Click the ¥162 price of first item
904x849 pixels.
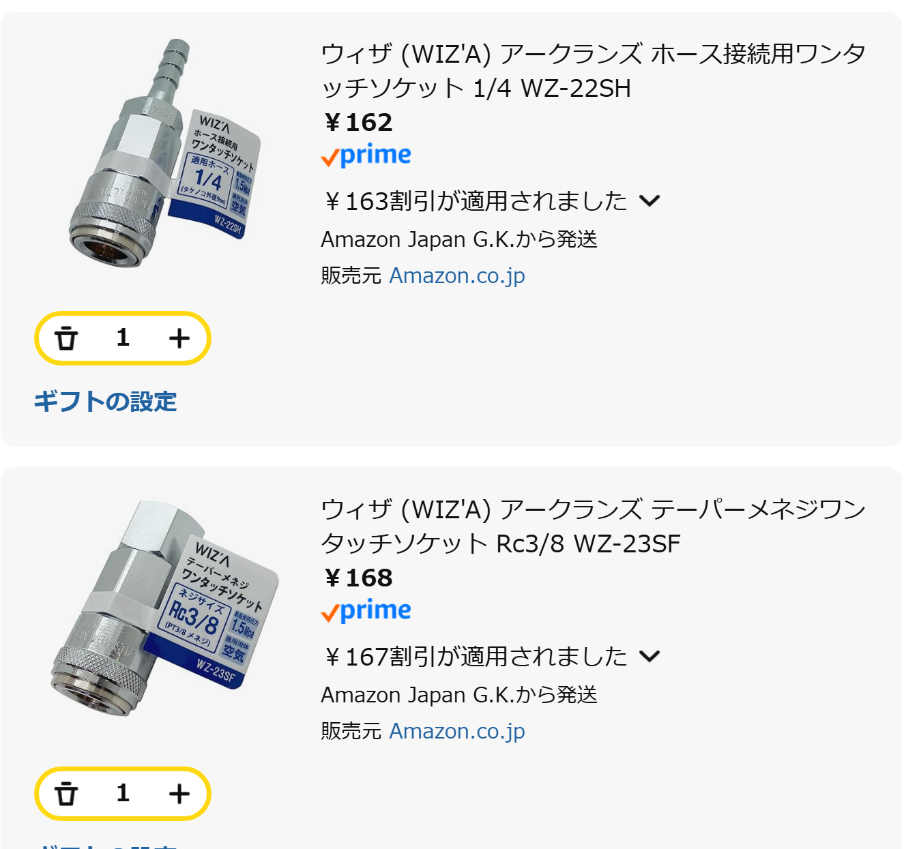click(x=359, y=123)
